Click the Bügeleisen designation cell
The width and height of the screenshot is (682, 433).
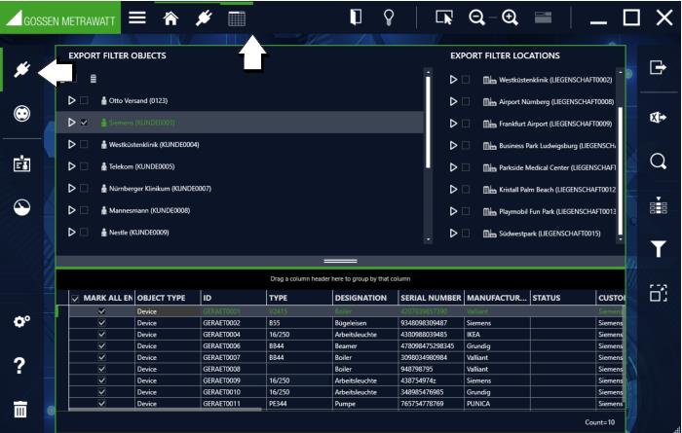[x=365, y=323]
